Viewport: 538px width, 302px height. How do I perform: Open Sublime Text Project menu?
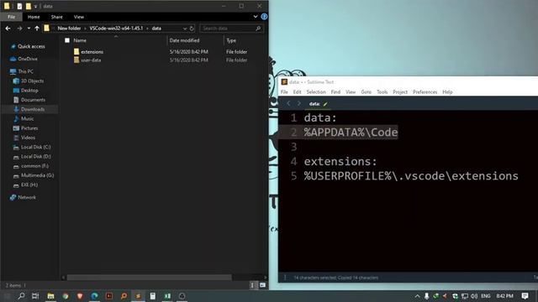[400, 92]
